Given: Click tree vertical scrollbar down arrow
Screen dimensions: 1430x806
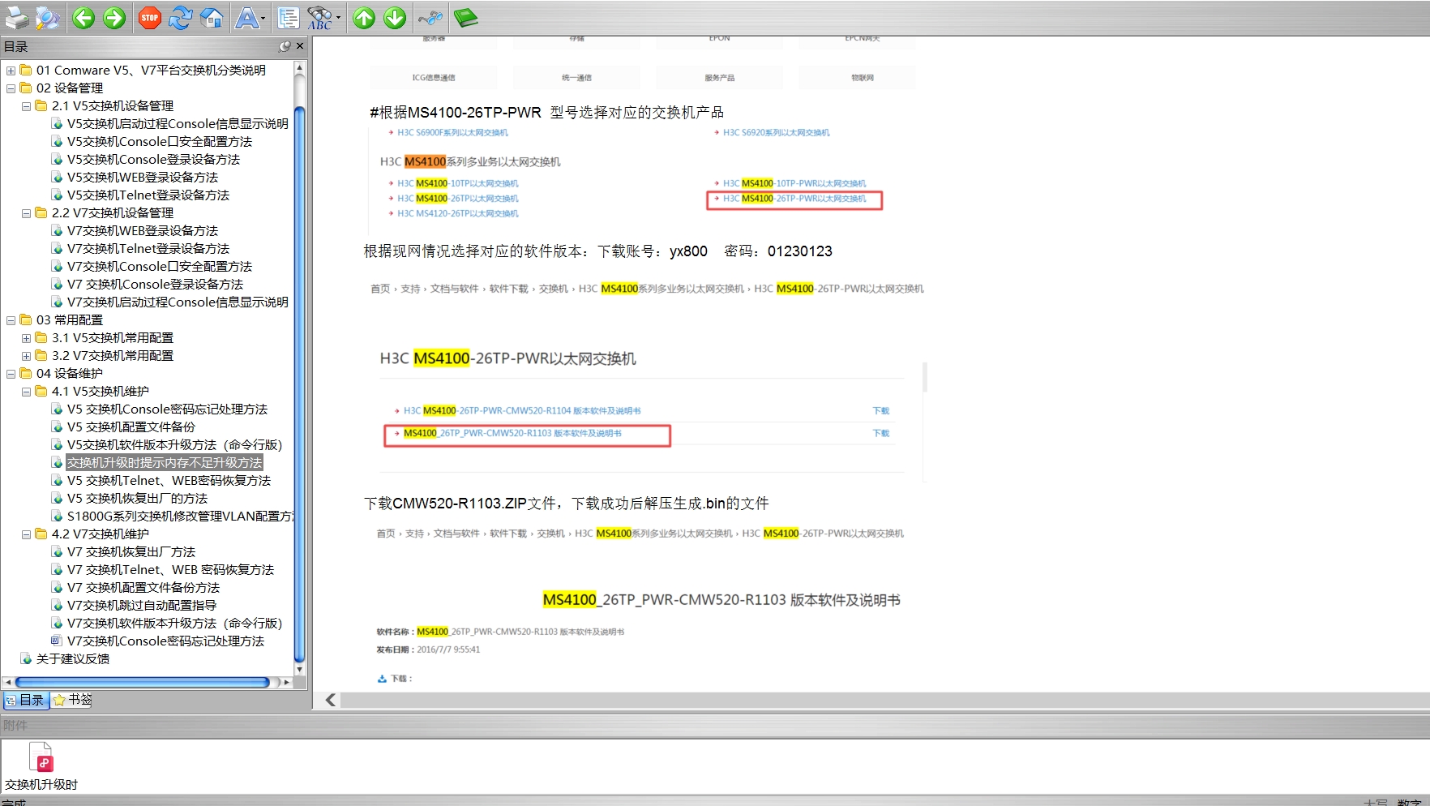Looking at the screenshot, I should click(299, 670).
